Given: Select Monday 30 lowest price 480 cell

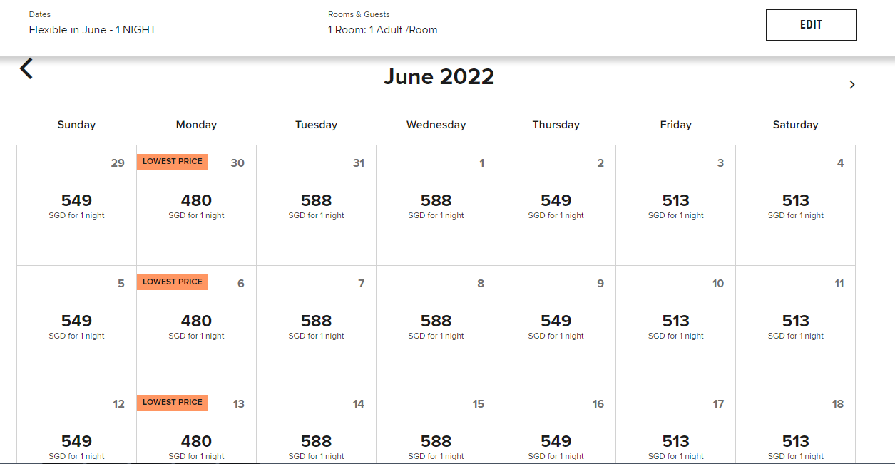Looking at the screenshot, I should click(196, 205).
